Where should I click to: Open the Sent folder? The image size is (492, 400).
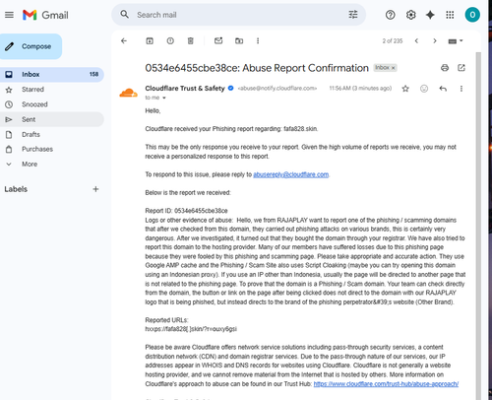coord(52,119)
